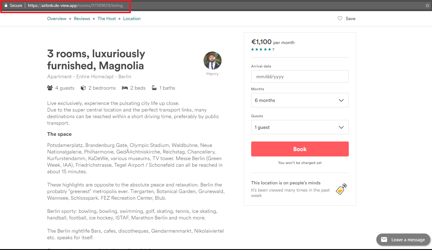Click the Arrival date input field
The height and width of the screenshot is (250, 432).
(x=300, y=76)
